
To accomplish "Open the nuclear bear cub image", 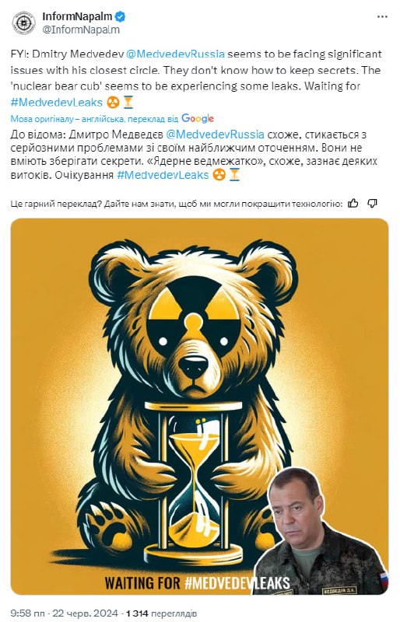I will click(x=199, y=407).
